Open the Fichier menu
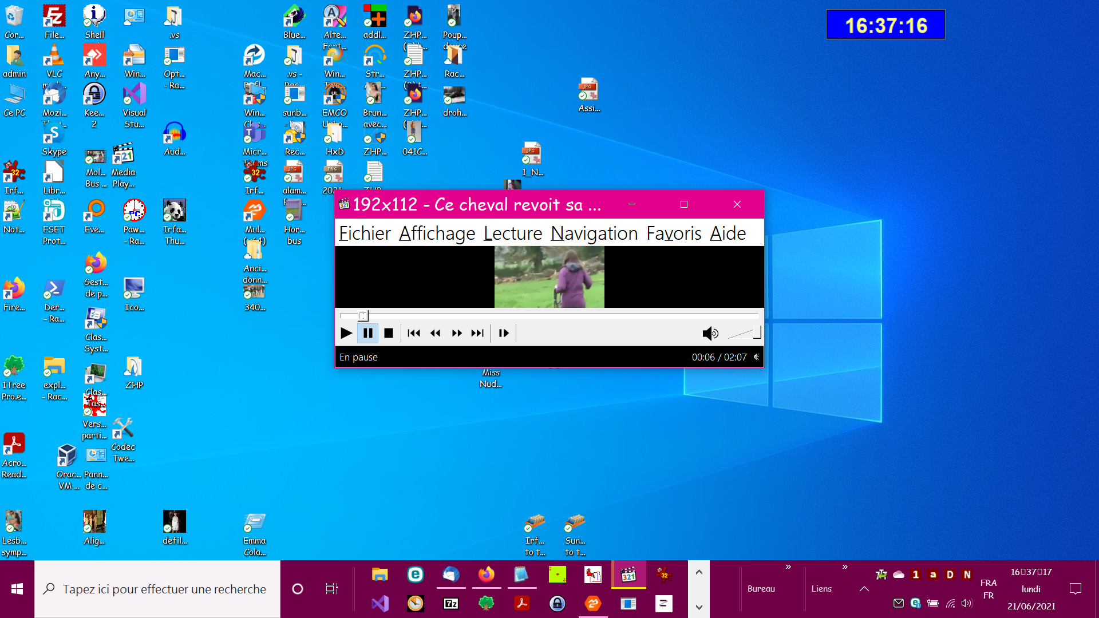Viewport: 1099px width, 618px height. pyautogui.click(x=365, y=233)
